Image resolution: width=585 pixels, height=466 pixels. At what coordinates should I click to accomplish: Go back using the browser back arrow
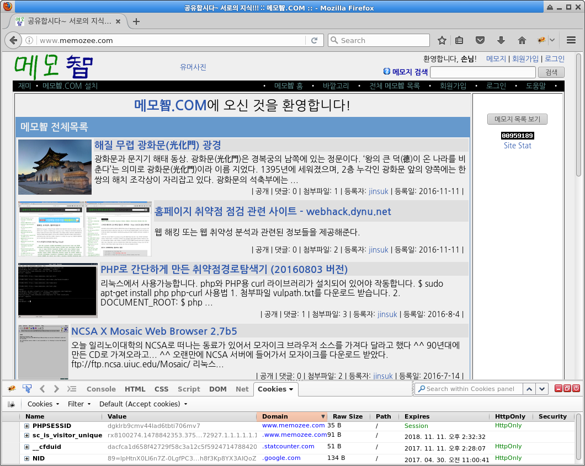point(13,40)
